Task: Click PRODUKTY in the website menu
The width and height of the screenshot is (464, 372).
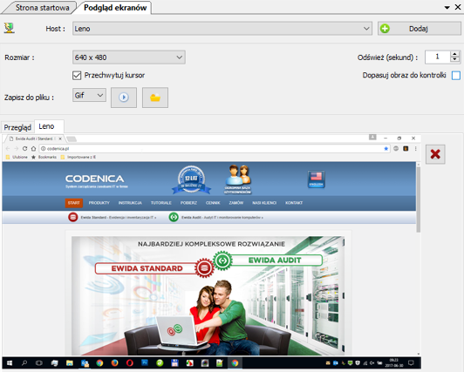Action: (x=99, y=203)
